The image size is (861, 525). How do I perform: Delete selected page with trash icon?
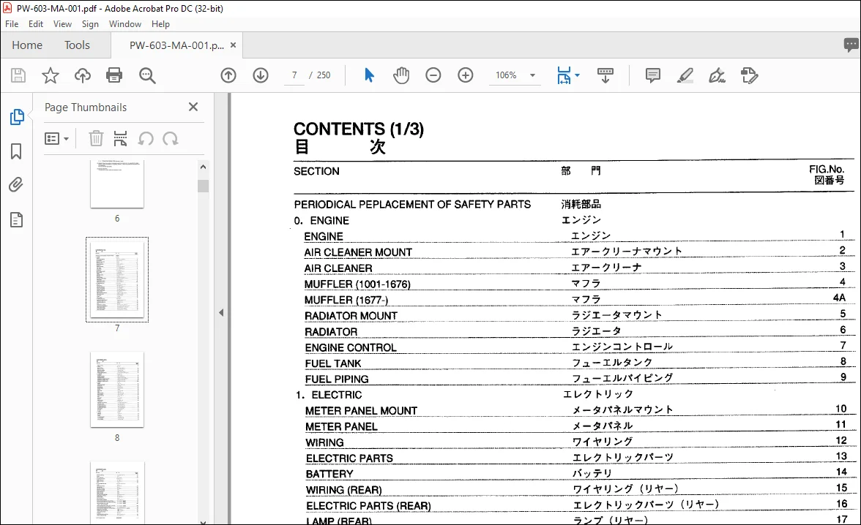pos(96,139)
